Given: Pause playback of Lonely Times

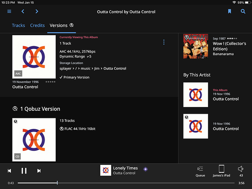Looking at the screenshot, I should (x=24, y=171).
